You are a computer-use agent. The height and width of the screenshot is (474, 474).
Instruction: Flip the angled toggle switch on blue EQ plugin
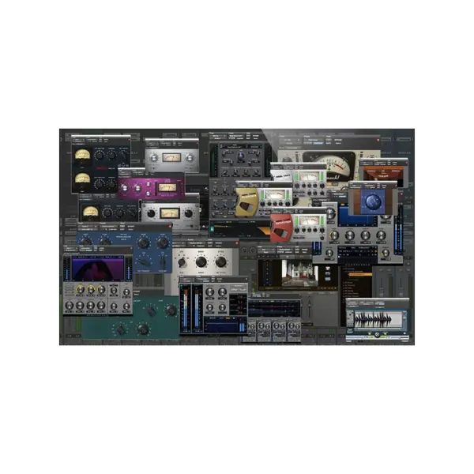(x=145, y=262)
